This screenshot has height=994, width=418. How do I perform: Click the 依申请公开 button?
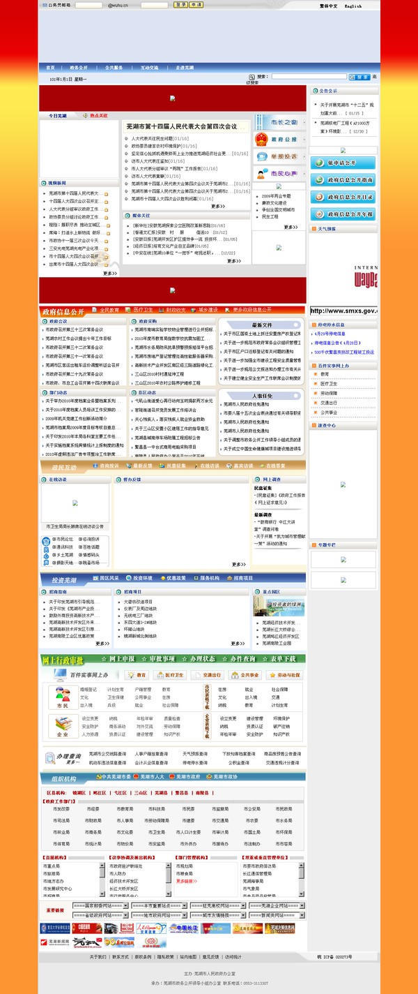point(343,163)
